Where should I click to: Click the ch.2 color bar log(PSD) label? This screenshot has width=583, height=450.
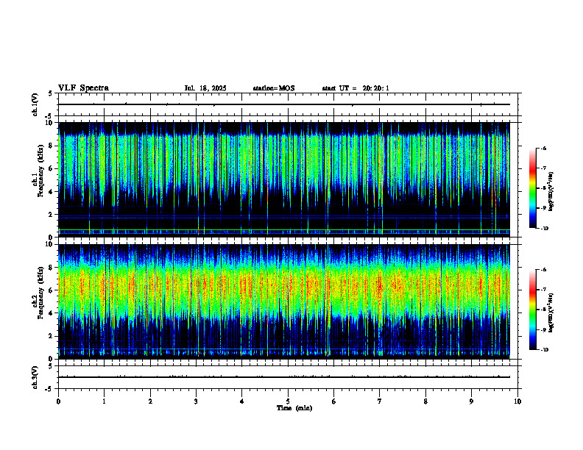[551, 312]
